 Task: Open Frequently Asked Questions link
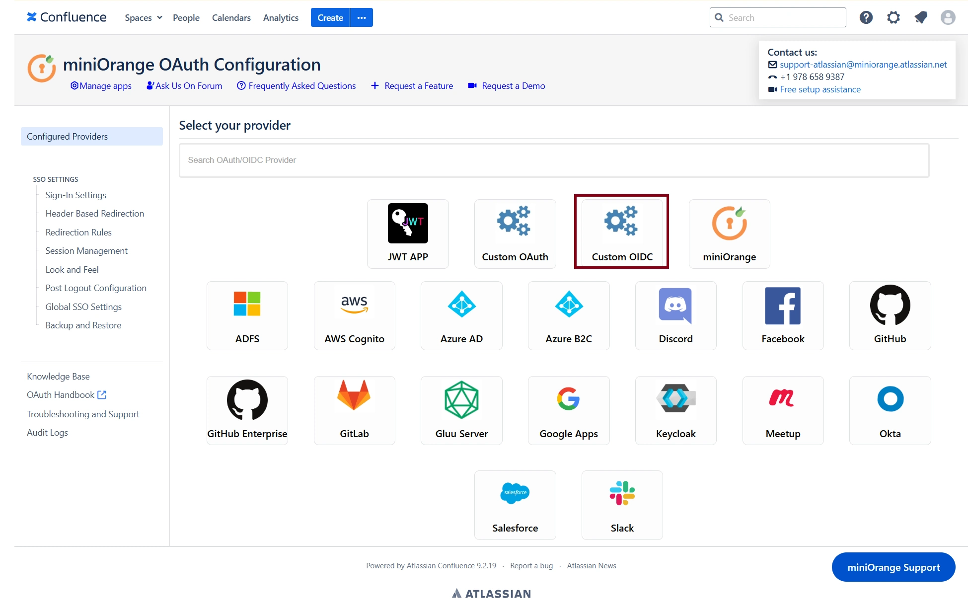[x=297, y=86]
